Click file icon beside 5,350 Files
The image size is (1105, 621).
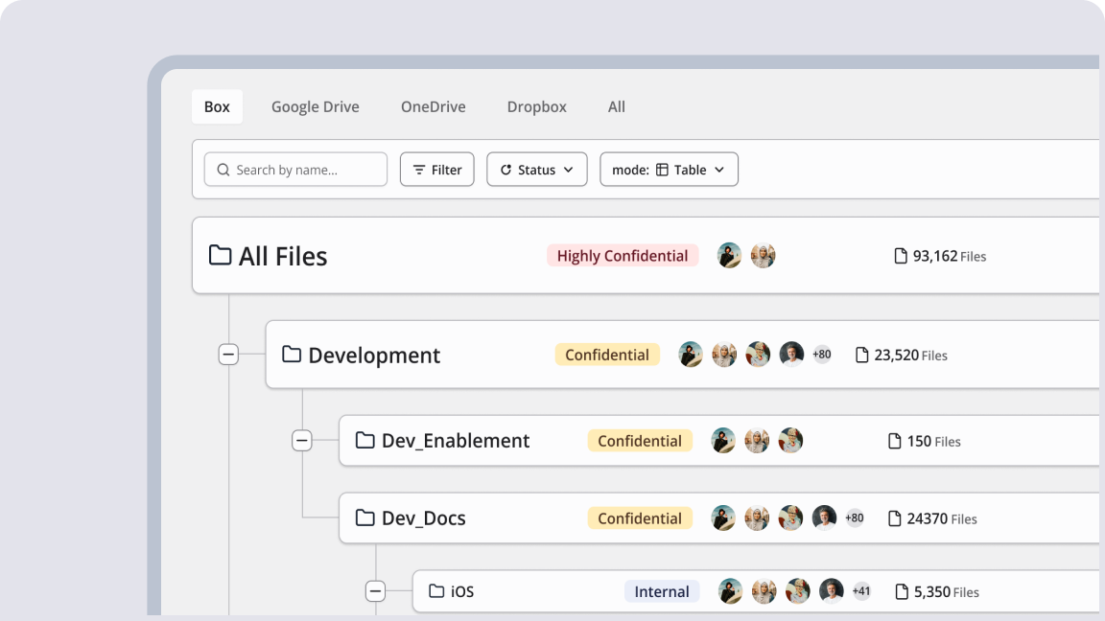tap(902, 591)
